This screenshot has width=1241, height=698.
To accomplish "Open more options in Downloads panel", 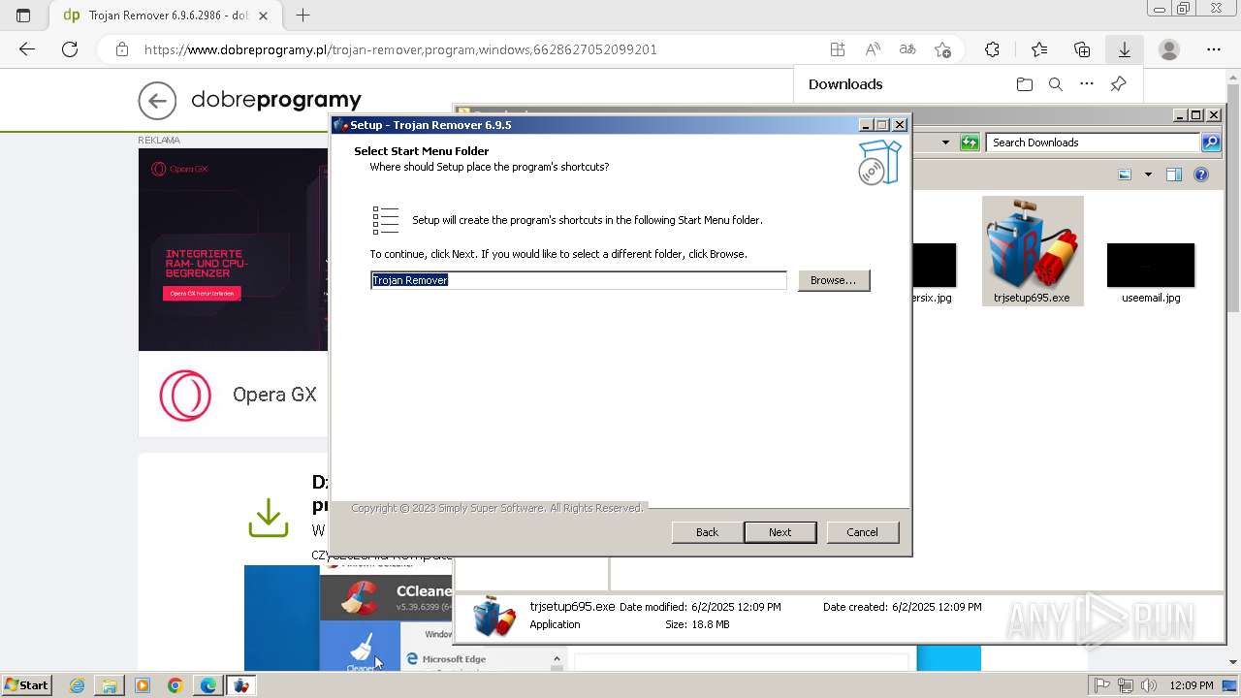I will point(1087,84).
